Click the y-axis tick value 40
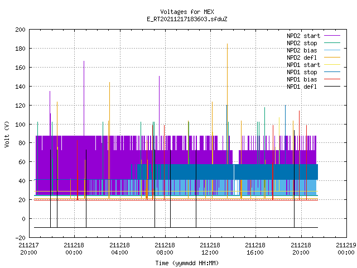This screenshot has width=357, height=268. [22, 181]
